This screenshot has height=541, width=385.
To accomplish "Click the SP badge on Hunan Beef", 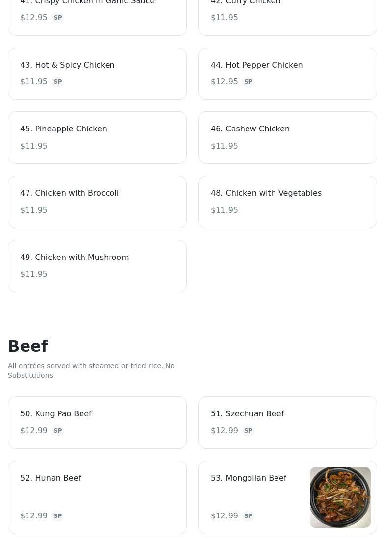I will 58,516.
